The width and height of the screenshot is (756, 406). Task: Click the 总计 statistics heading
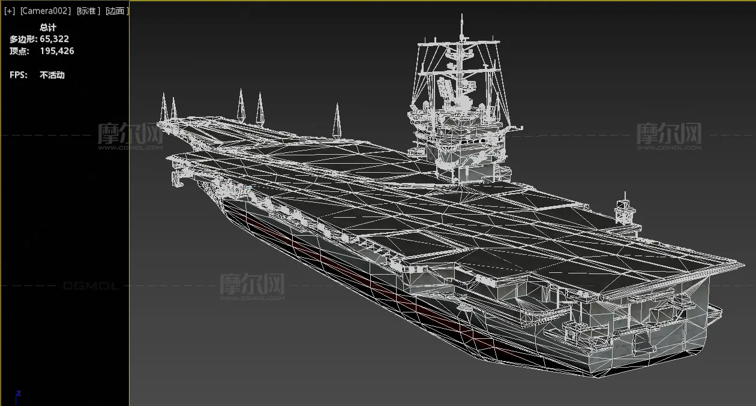(x=48, y=27)
